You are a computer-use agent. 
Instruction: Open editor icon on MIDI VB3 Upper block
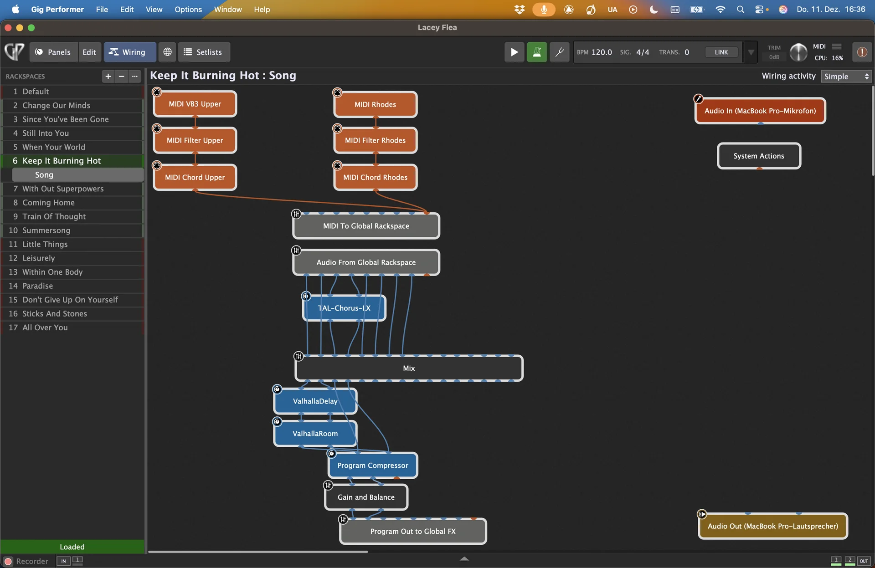[157, 92]
